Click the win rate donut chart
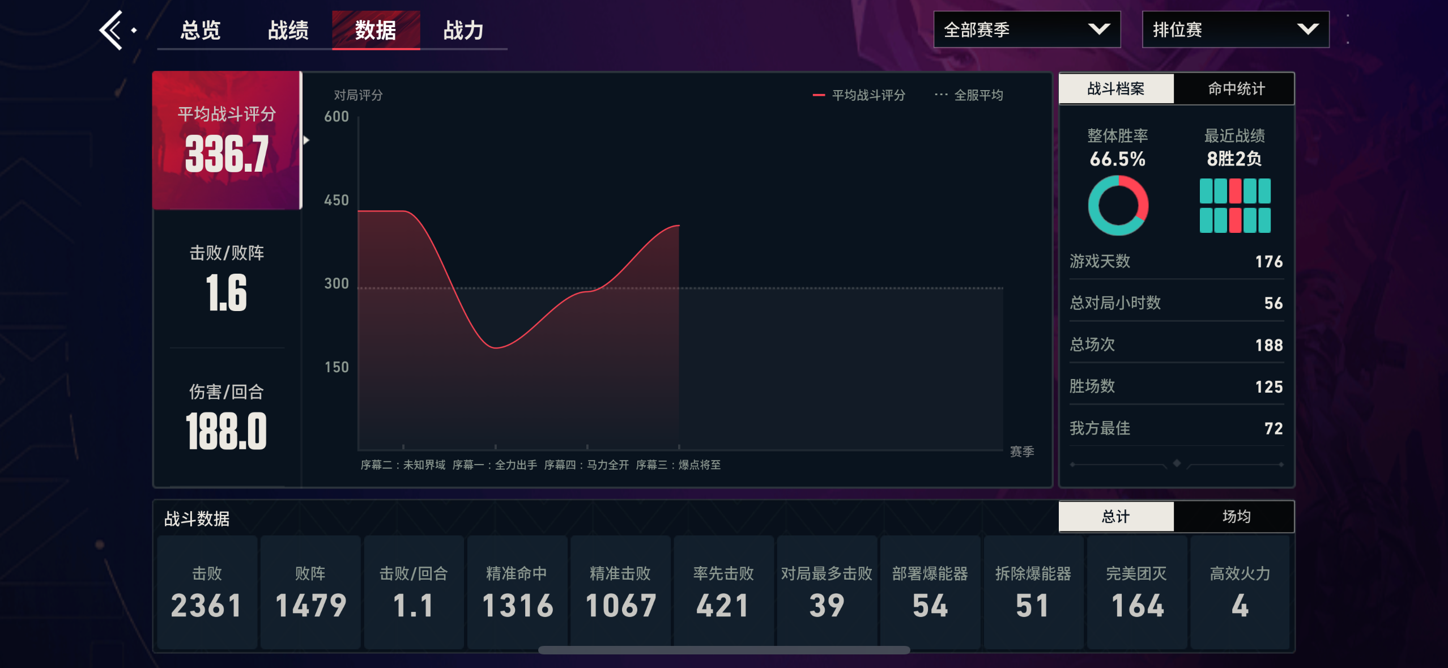This screenshot has width=1448, height=668. pos(1118,205)
